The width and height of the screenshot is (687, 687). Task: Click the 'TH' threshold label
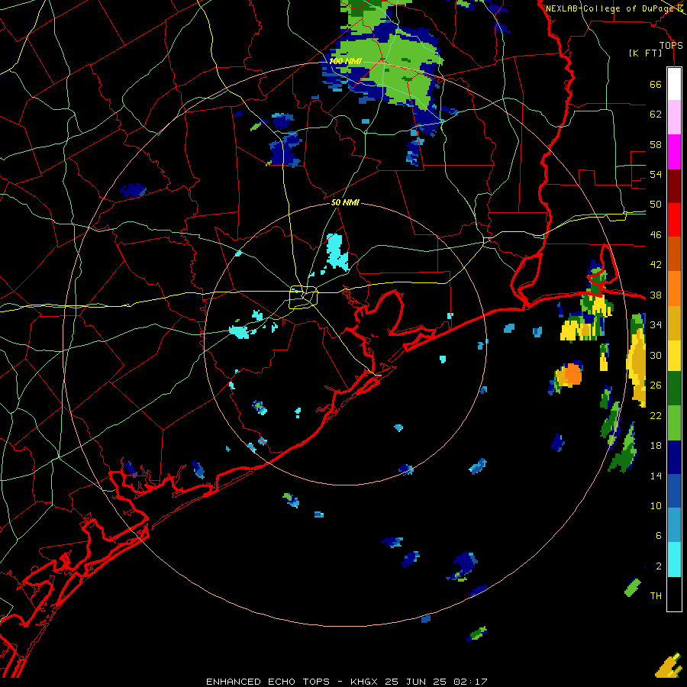(656, 596)
